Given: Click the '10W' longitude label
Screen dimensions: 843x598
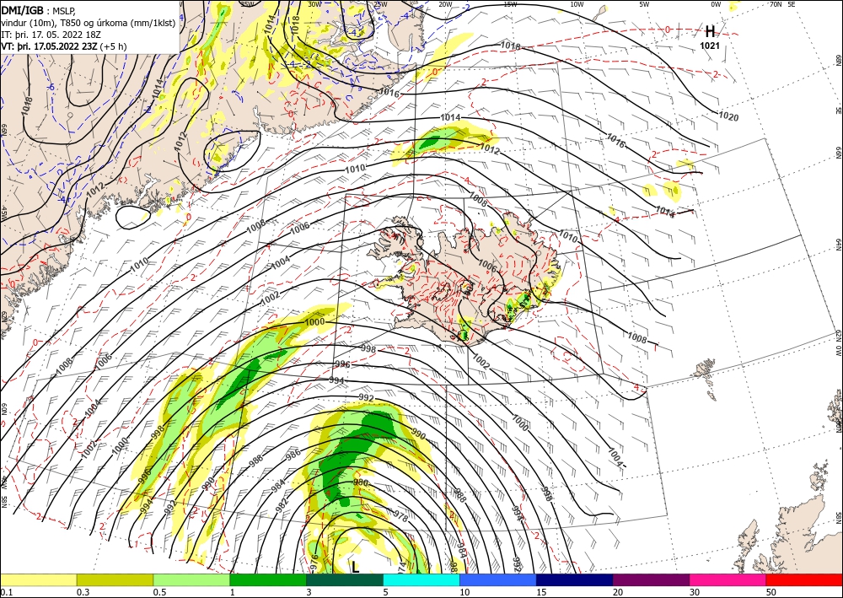Looking at the screenshot, I should (577, 4).
